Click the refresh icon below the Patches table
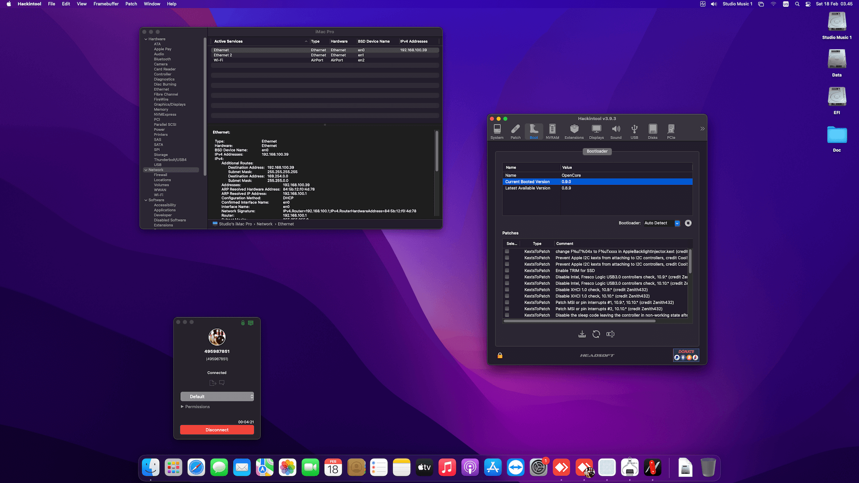The width and height of the screenshot is (859, 483). [596, 334]
